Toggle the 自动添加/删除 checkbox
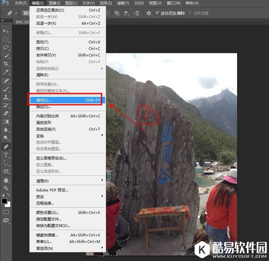This screenshot has width=269, height=261. pos(157,13)
